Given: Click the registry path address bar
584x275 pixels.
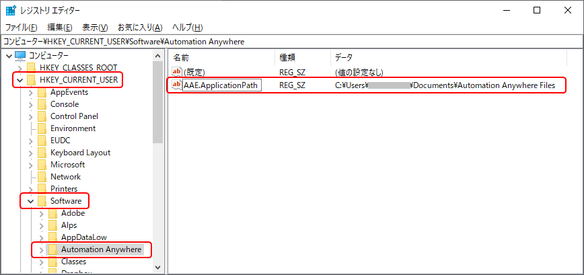Looking at the screenshot, I should pyautogui.click(x=291, y=42).
